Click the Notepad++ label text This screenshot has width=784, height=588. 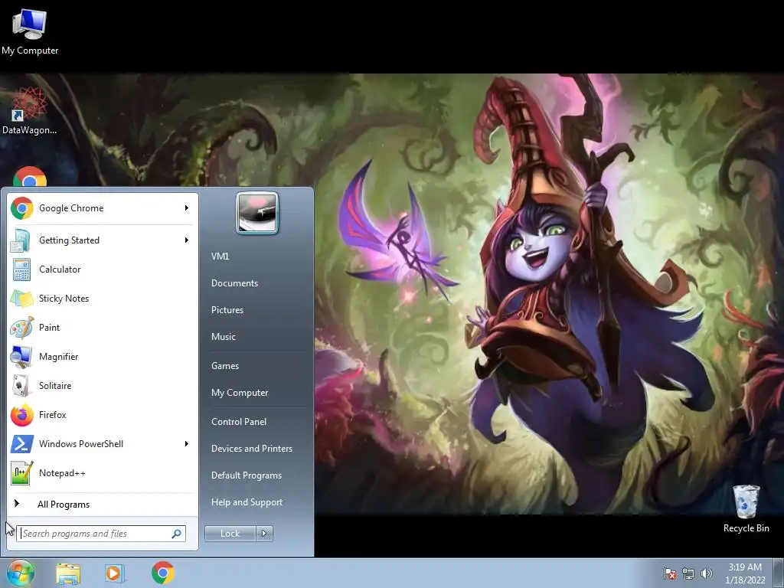(62, 473)
